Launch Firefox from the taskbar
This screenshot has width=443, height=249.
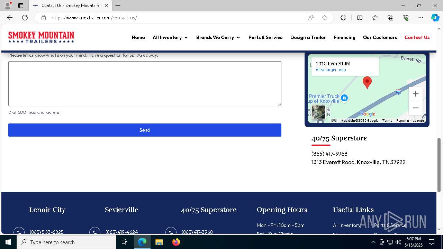pos(176,242)
